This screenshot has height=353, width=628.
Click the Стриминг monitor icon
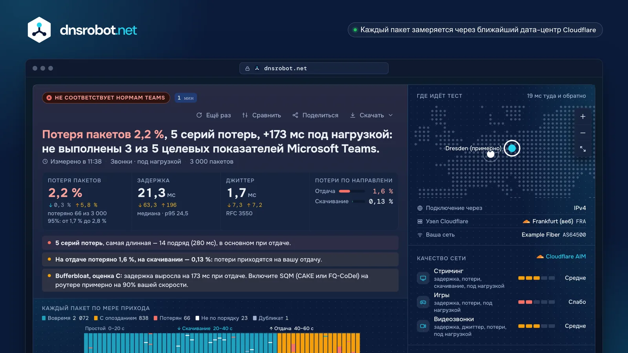(x=423, y=278)
